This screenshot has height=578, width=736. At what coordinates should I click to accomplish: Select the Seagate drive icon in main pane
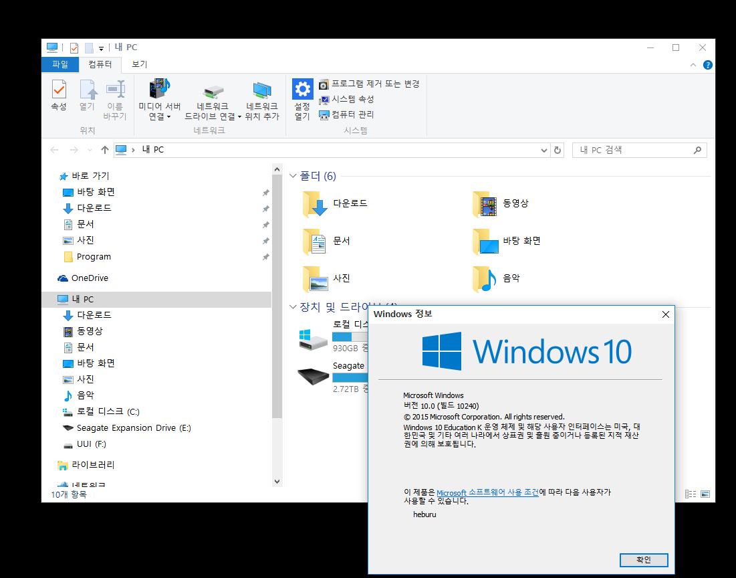[x=313, y=377]
